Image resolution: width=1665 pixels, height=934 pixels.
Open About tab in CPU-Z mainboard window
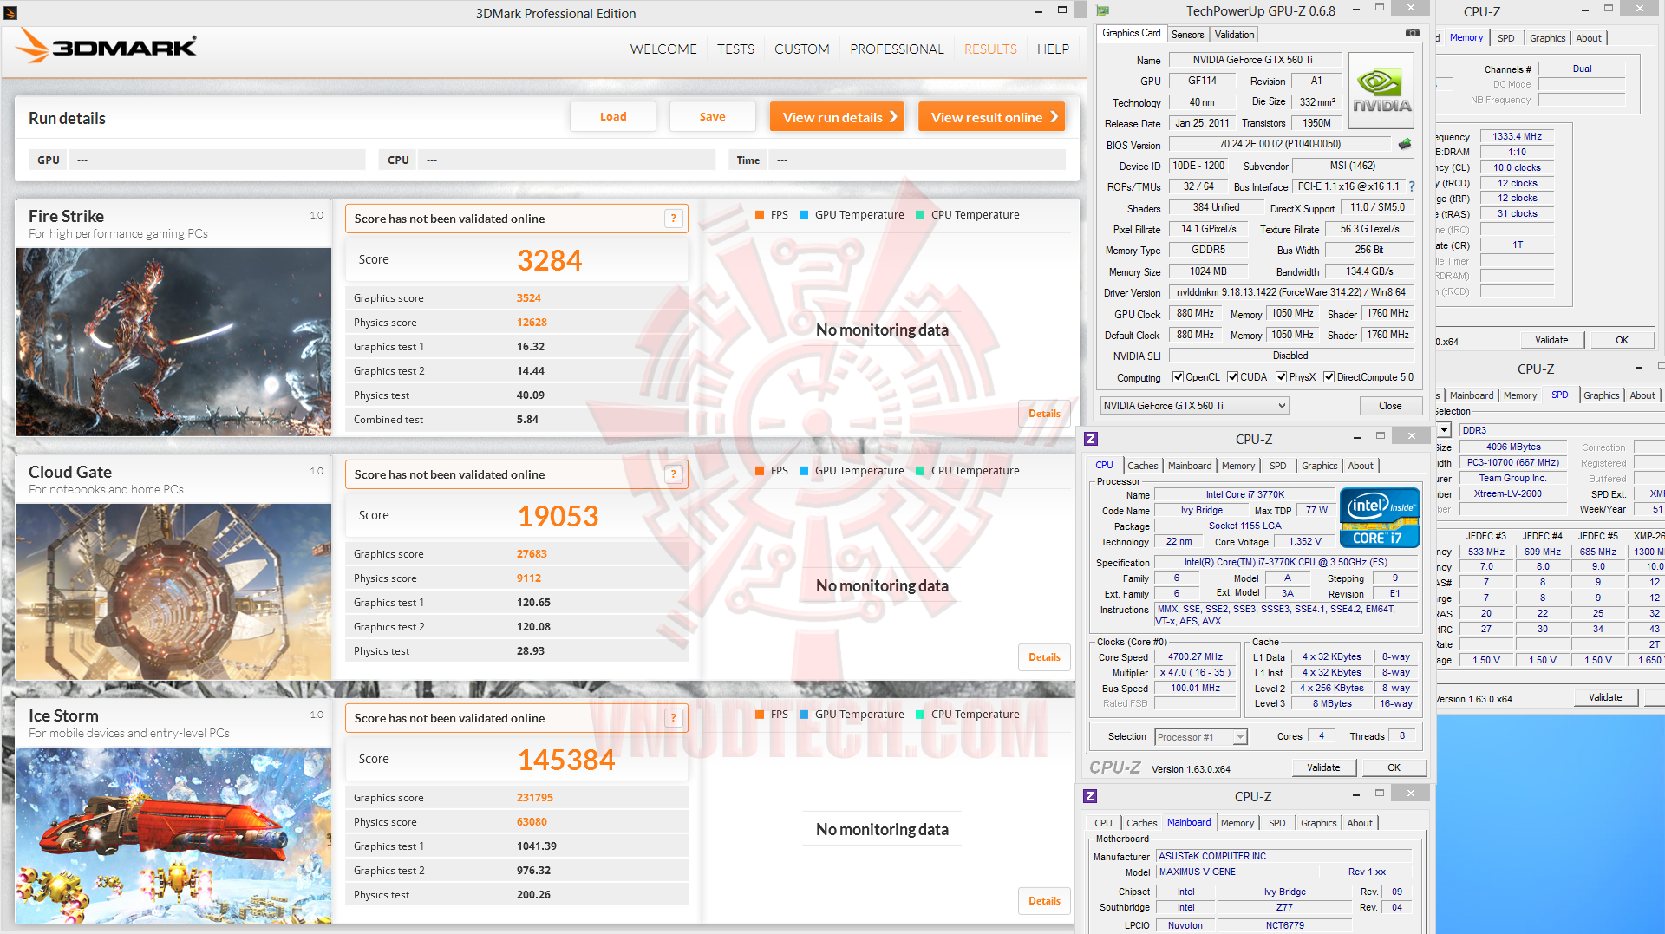[1360, 823]
